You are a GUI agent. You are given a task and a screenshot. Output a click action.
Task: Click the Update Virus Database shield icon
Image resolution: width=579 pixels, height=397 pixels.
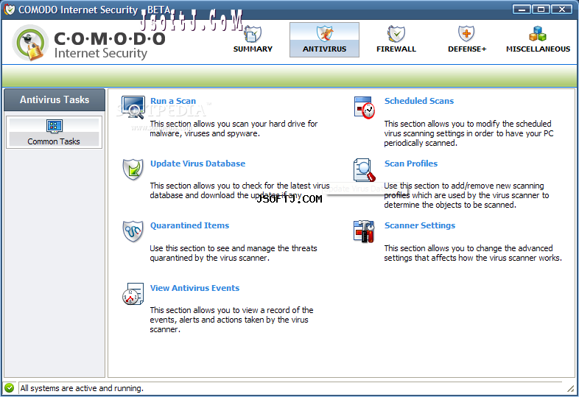pyautogui.click(x=133, y=169)
